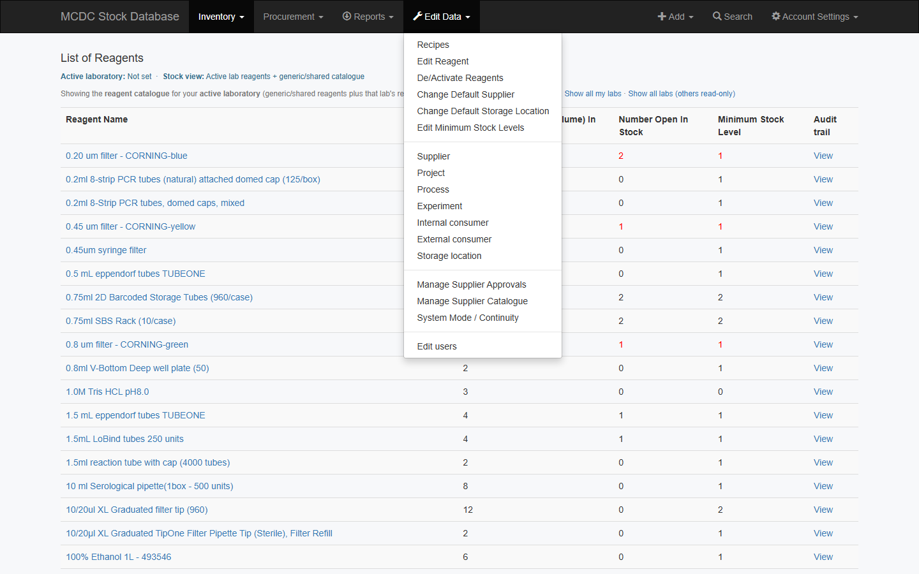919x574 pixels.
Task: Click the Account Settings gear icon
Action: [776, 16]
